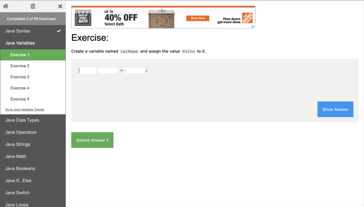This screenshot has height=207, width=364.
Task: Click the Shop Now ad button
Action: click(x=198, y=18)
